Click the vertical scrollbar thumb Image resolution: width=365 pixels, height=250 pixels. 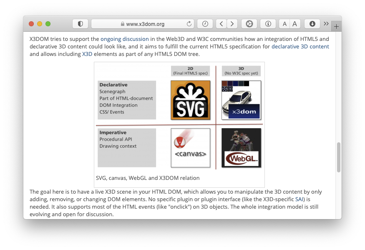338,157
